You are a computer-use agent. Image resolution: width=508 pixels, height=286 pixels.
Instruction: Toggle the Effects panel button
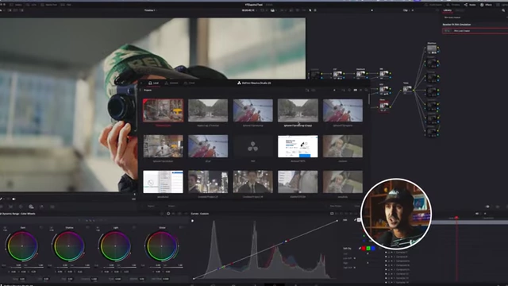[x=487, y=5]
